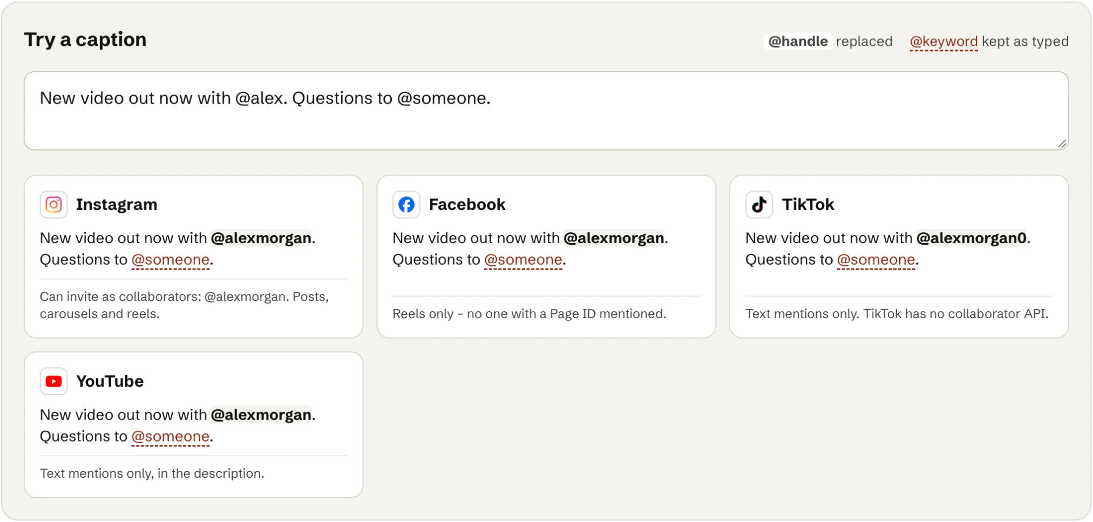
Task: Click @alexmorgan in the Facebook caption
Action: click(x=614, y=238)
